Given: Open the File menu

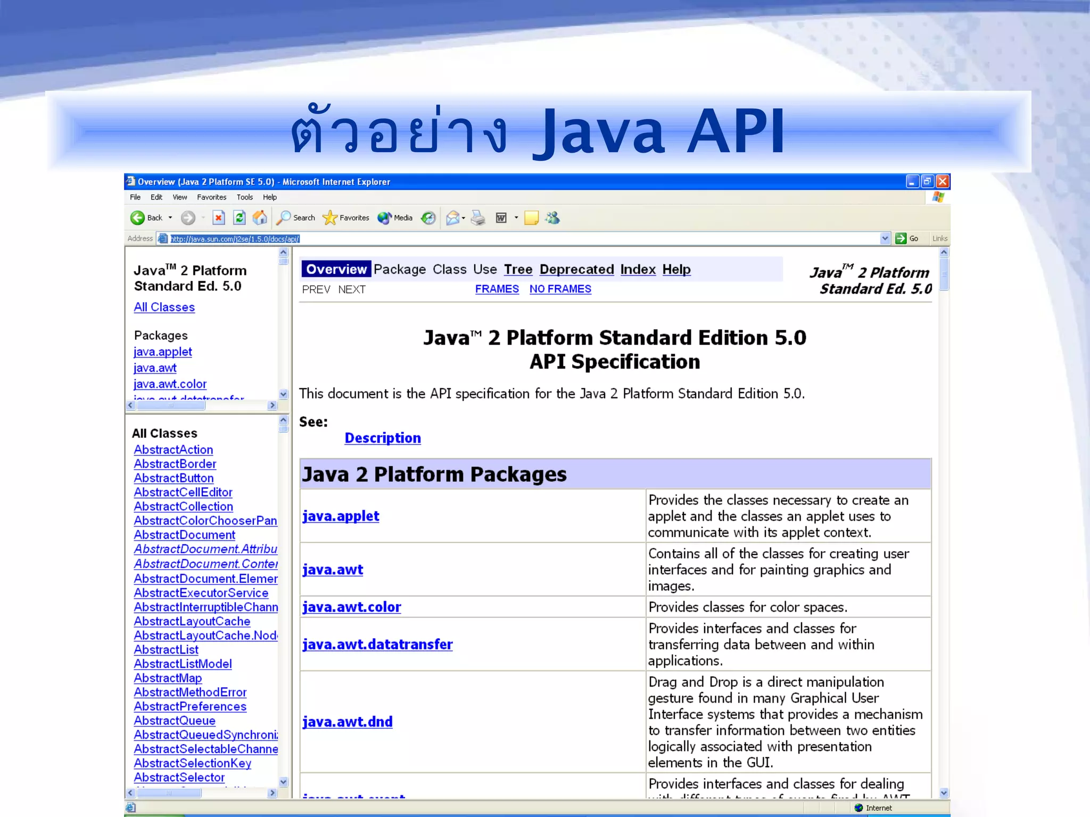Looking at the screenshot, I should [135, 197].
